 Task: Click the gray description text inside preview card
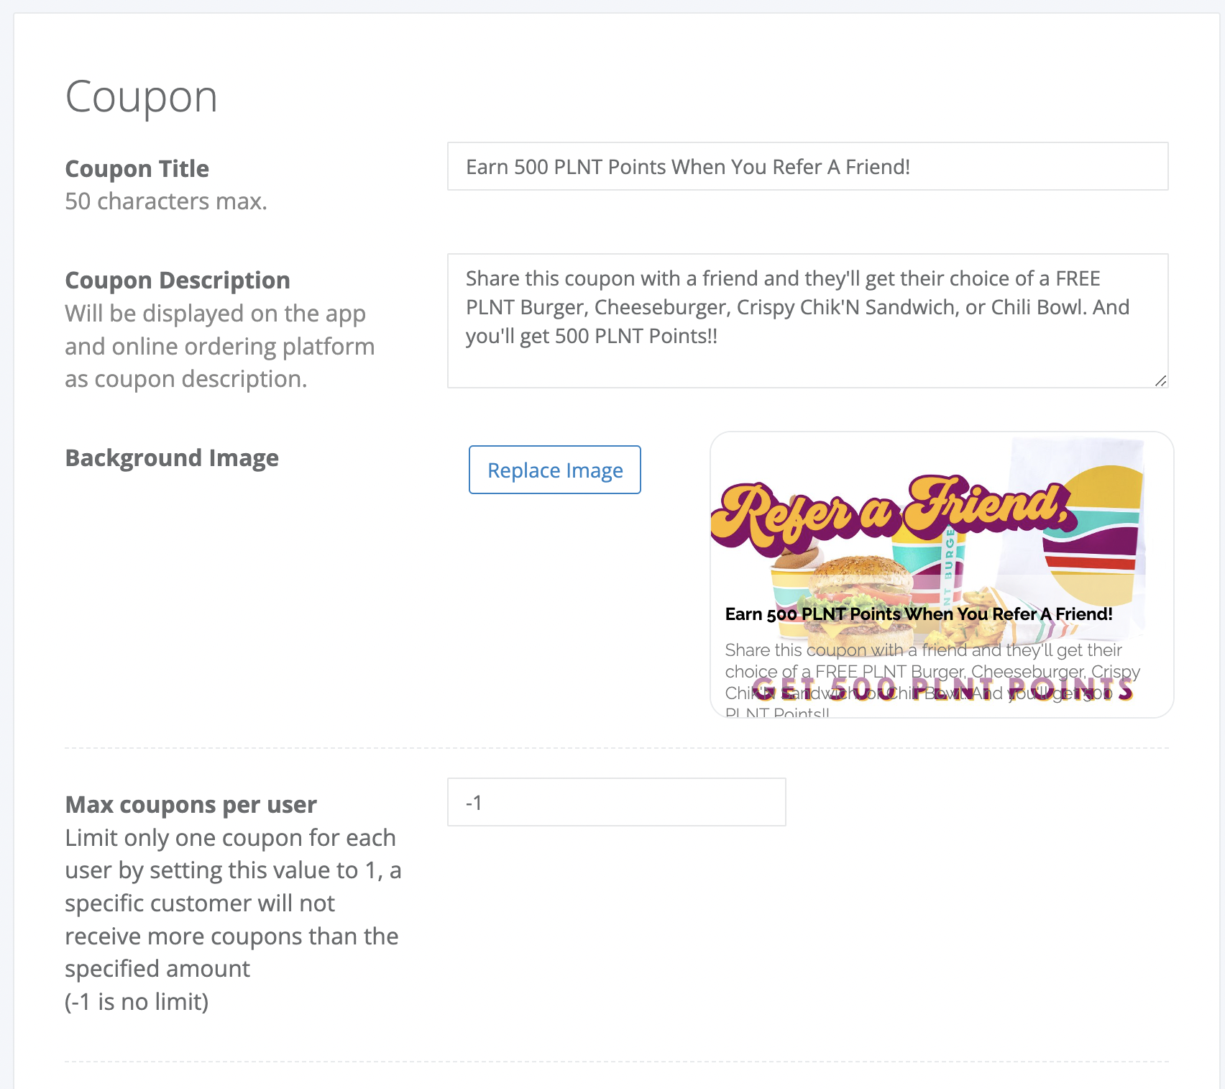coord(932,680)
